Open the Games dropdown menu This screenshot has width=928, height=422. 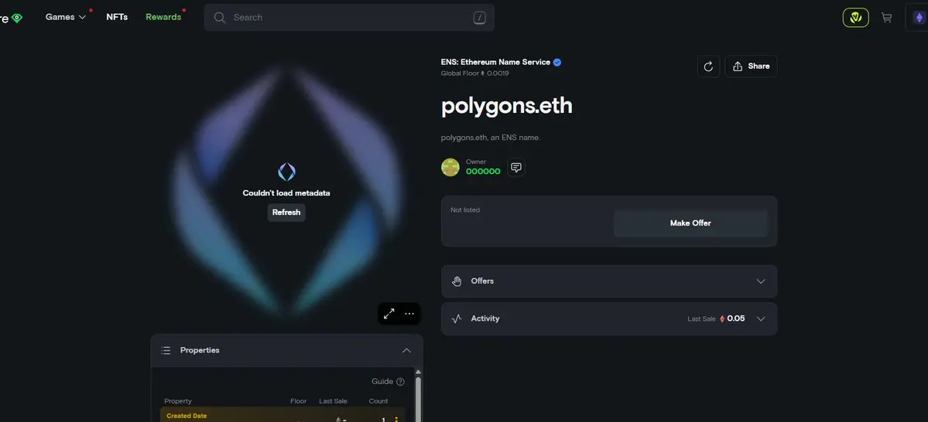pyautogui.click(x=66, y=17)
